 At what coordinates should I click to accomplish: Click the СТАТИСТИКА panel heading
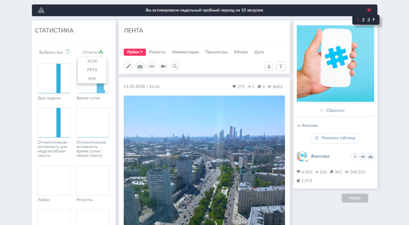tap(54, 30)
